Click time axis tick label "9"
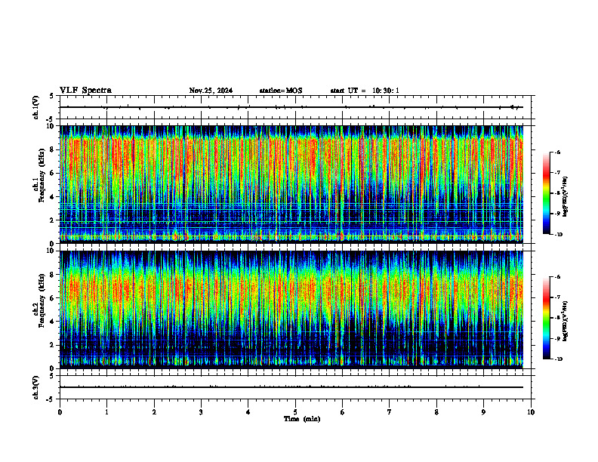 [x=483, y=412]
